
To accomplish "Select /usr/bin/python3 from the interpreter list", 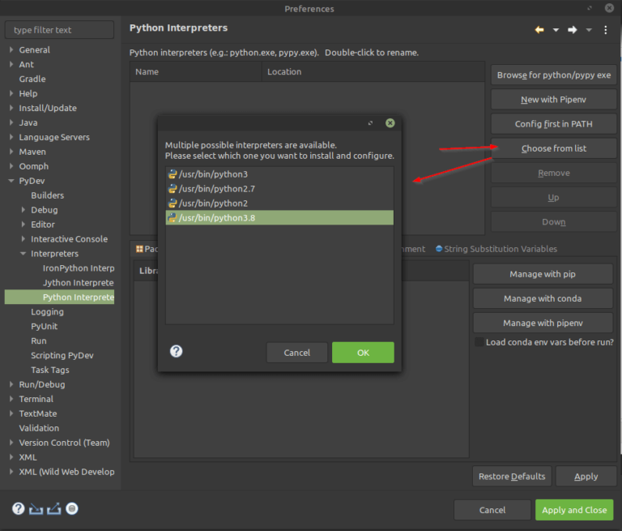I will 213,174.
